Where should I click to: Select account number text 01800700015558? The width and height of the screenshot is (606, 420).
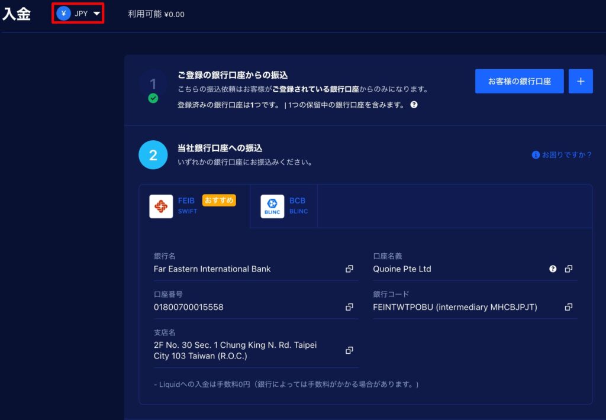(189, 307)
